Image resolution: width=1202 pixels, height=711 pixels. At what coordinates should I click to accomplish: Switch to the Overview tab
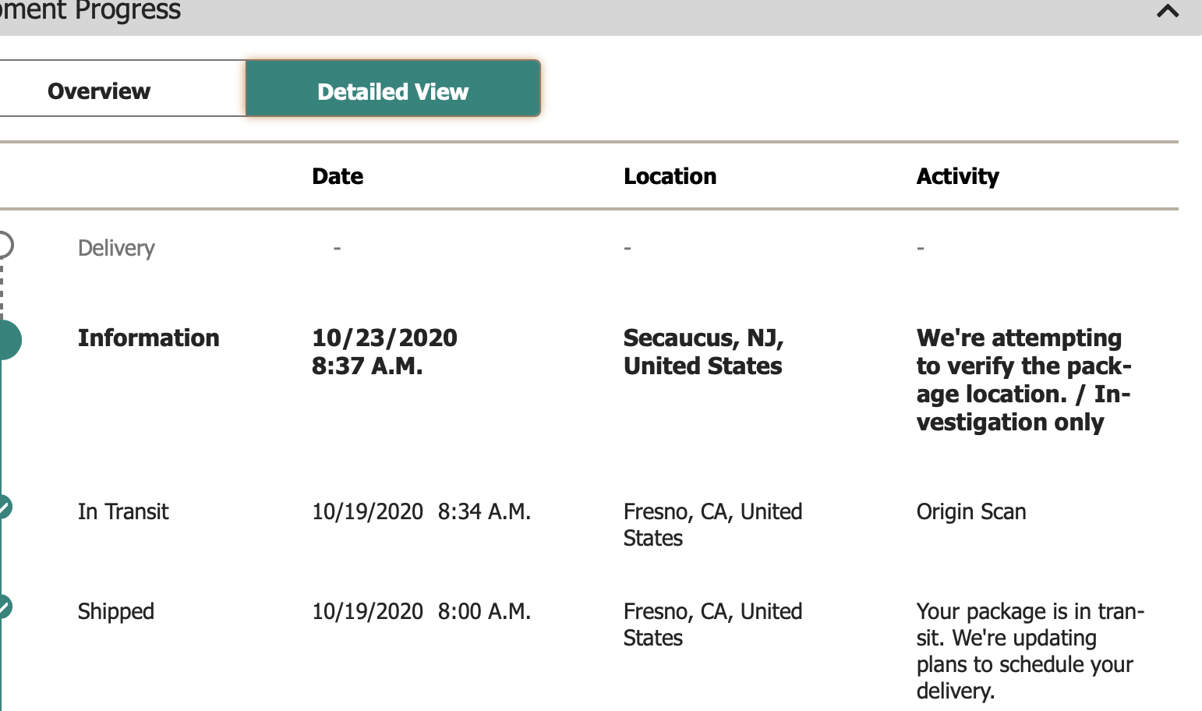99,91
